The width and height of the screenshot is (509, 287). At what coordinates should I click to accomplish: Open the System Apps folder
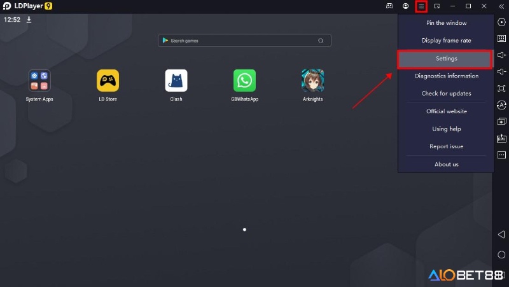click(39, 81)
